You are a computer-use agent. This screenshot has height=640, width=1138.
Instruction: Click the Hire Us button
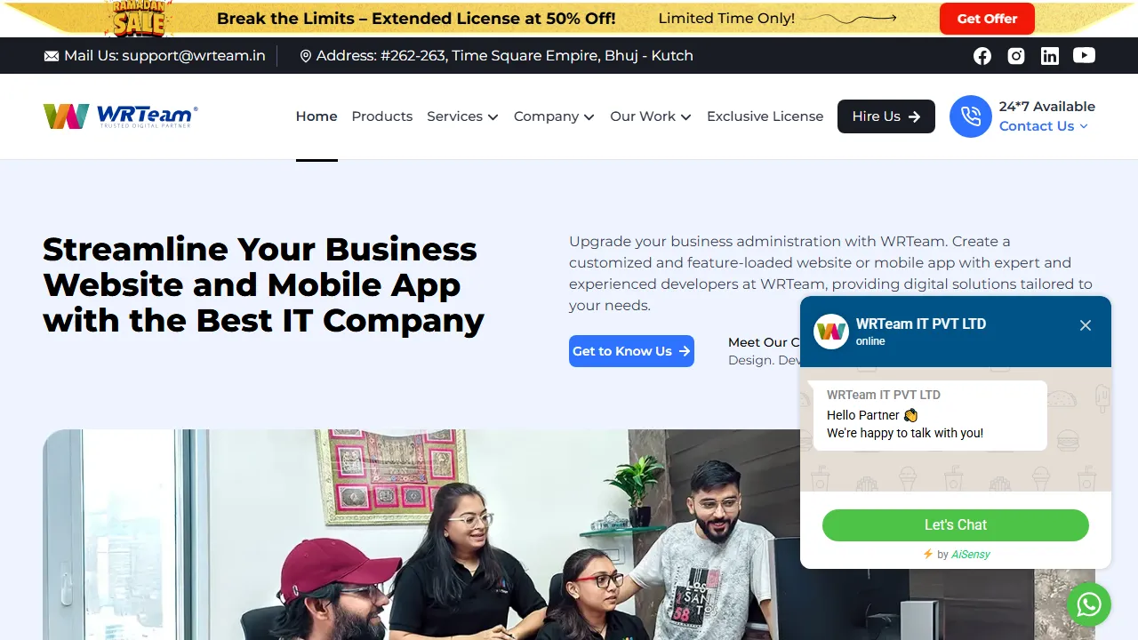click(x=886, y=116)
